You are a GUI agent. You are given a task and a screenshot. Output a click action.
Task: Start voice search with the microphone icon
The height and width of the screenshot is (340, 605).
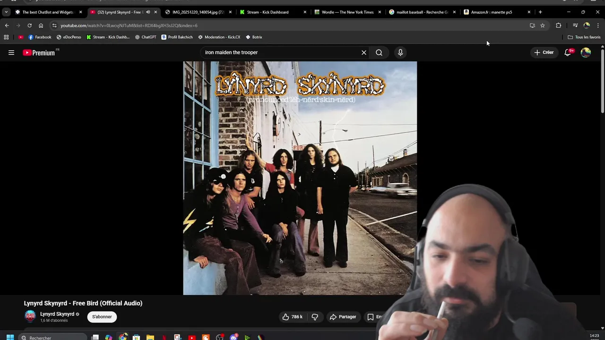[x=400, y=52]
